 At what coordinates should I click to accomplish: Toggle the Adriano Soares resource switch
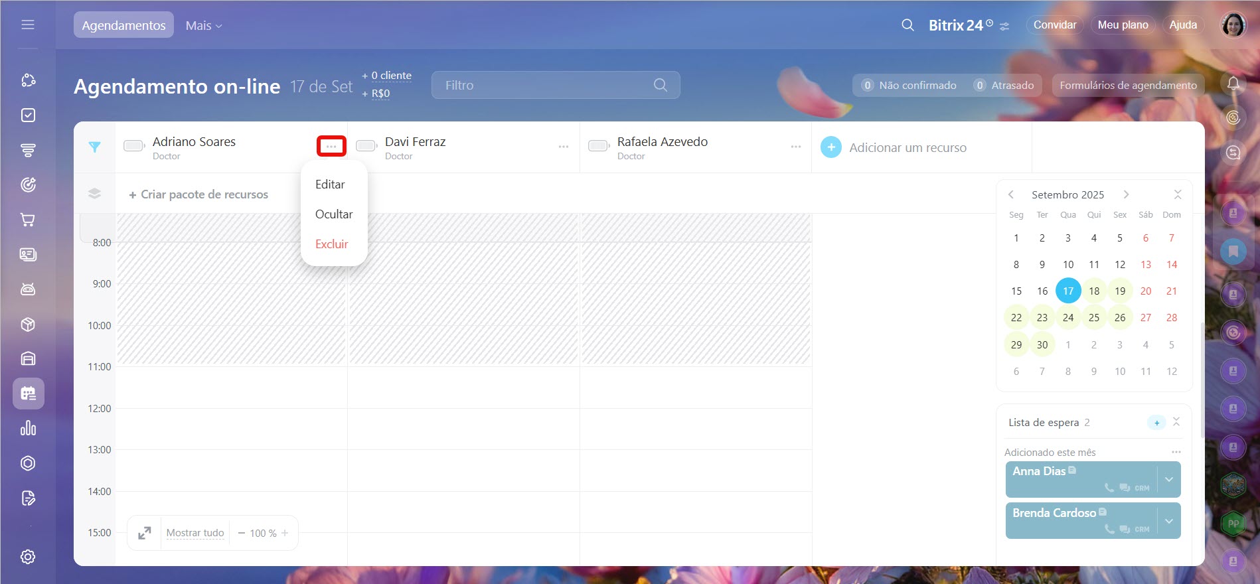134,146
